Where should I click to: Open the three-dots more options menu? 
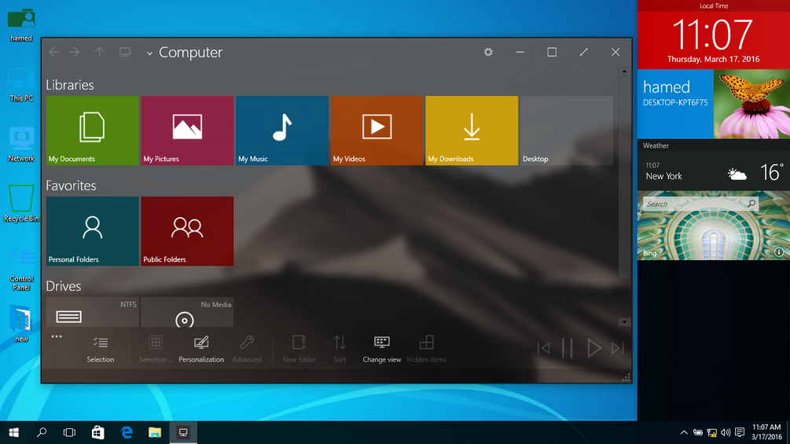pos(57,336)
